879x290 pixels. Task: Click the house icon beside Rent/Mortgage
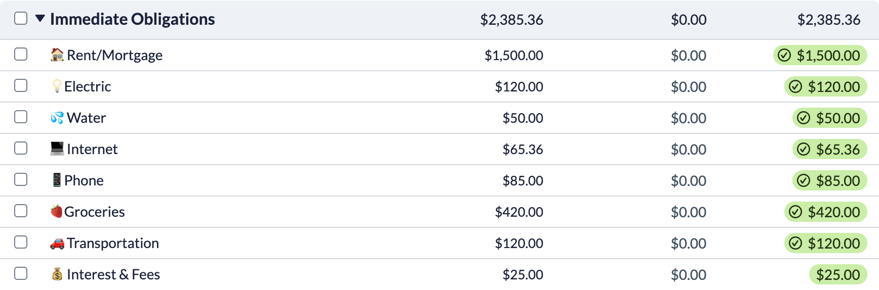click(x=57, y=55)
